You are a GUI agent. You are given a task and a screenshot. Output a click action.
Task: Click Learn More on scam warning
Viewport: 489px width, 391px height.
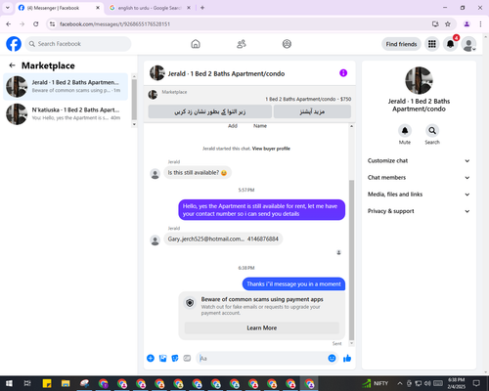pos(262,327)
